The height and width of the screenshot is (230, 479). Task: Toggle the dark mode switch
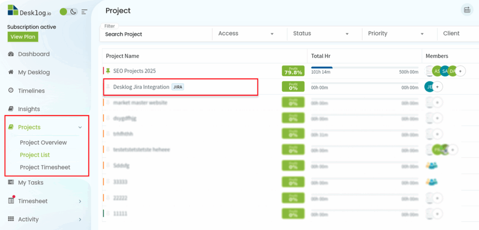click(68, 12)
